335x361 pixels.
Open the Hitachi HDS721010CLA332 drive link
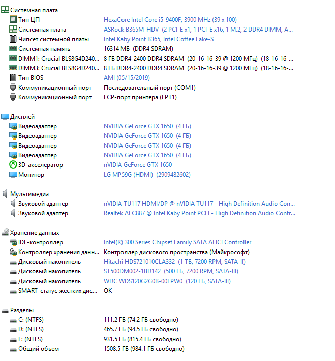pyautogui.click(x=174, y=262)
